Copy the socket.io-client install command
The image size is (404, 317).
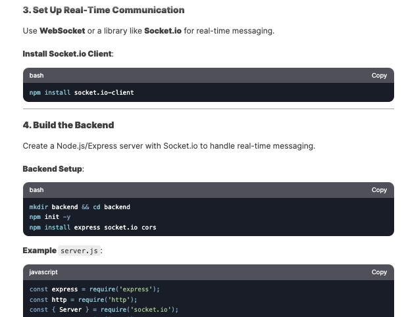point(379,76)
